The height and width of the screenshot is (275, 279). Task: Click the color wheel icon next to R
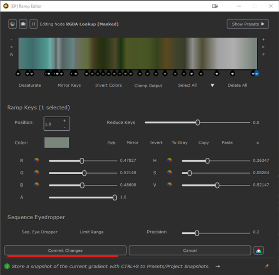coord(37,160)
